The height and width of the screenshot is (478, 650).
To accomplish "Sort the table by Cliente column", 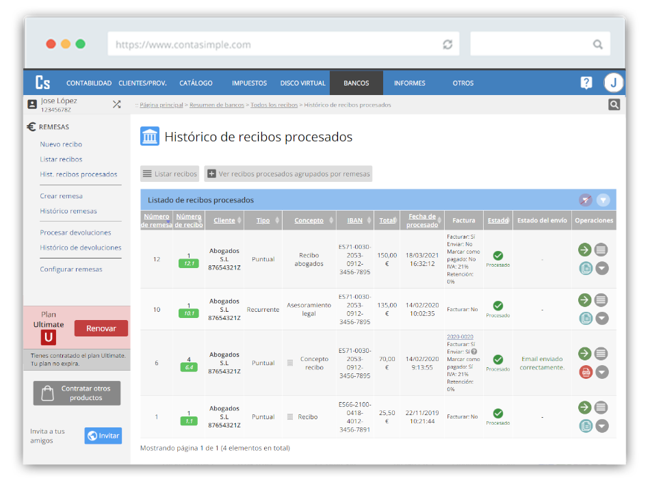I will coord(224,221).
